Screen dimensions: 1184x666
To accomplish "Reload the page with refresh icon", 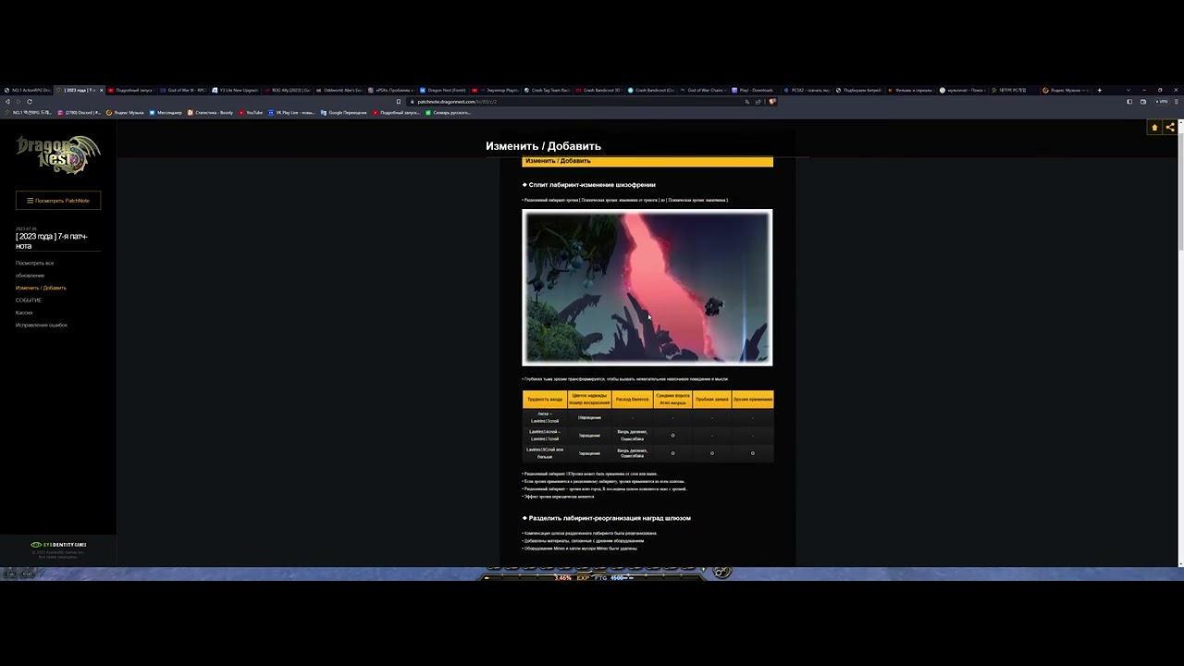I will coord(30,102).
